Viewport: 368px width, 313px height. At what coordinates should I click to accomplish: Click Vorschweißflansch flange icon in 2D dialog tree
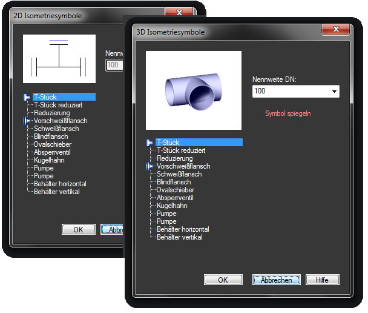click(27, 121)
